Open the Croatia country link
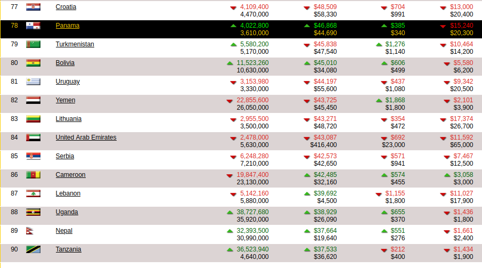Image resolution: width=482 pixels, height=268 pixels. (x=66, y=7)
